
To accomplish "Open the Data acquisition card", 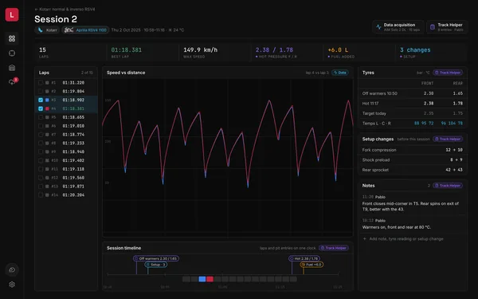I will coord(398,27).
